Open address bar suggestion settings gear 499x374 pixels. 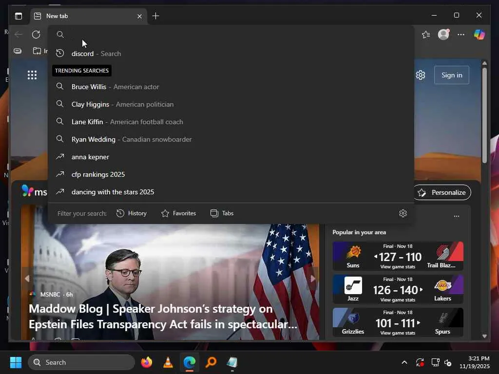point(403,213)
